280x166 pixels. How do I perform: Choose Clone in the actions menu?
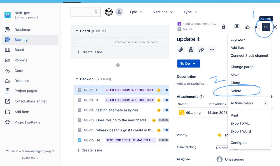pos(235,83)
